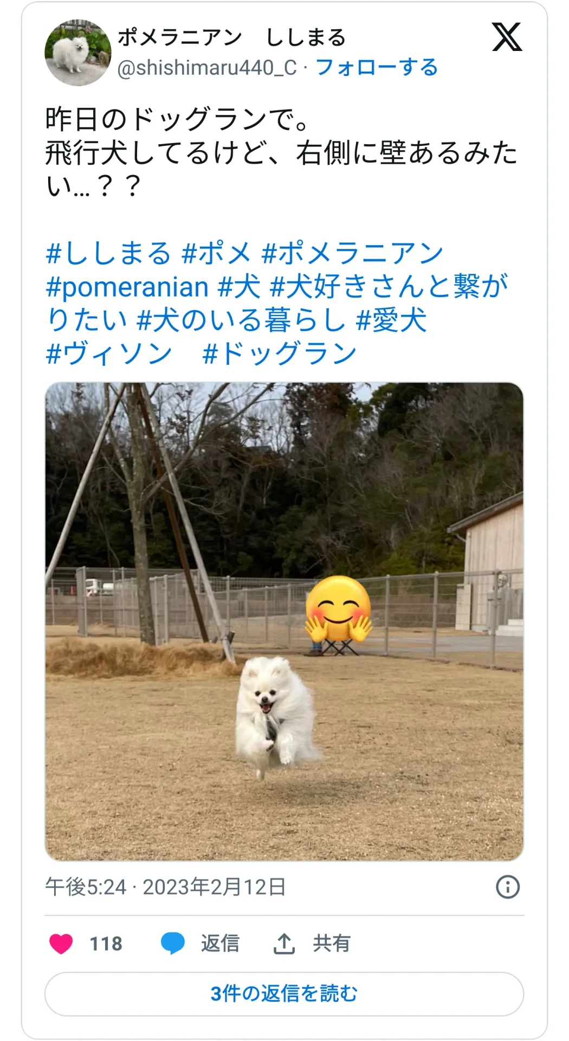Screen dimensions: 569x1041
Task: Open the #愛犬 hashtag
Action: [x=391, y=320]
